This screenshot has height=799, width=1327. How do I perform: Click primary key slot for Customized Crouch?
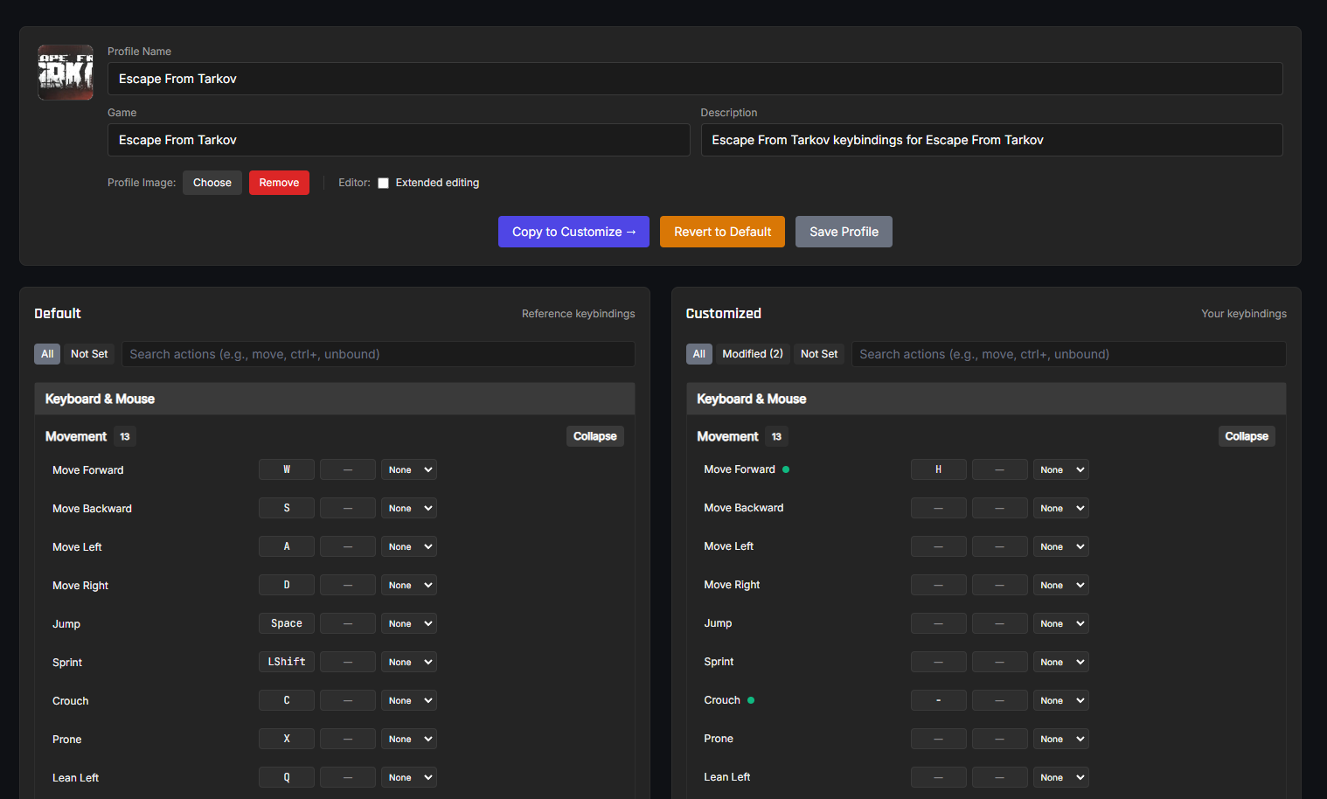(x=939, y=700)
